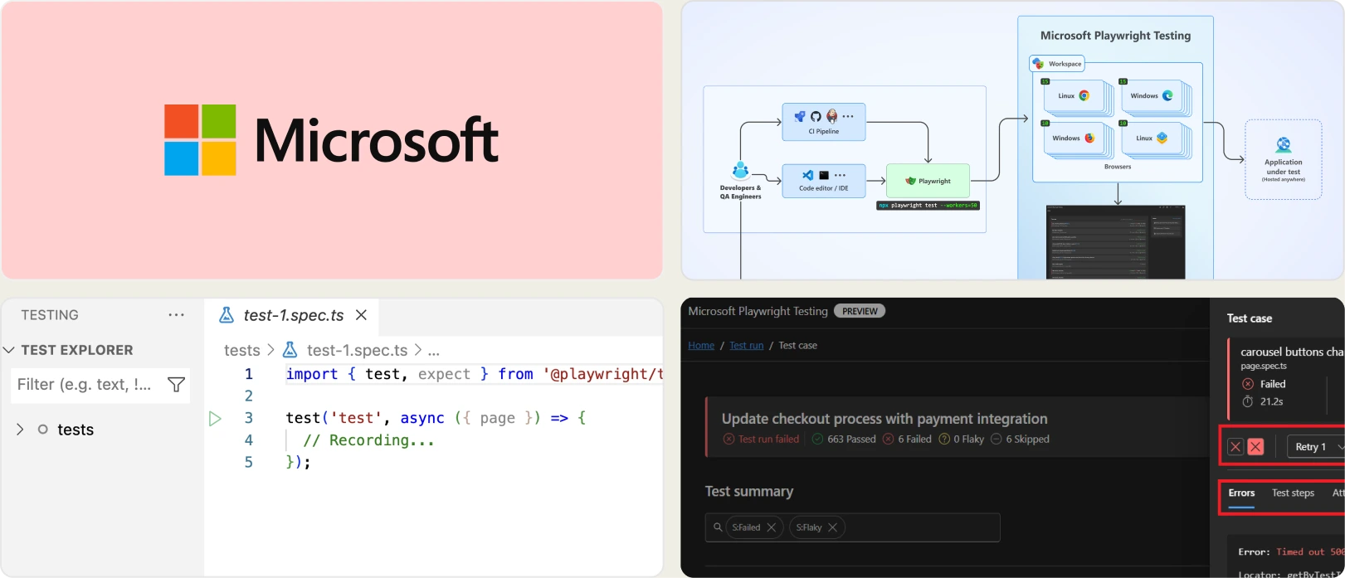The image size is (1345, 578).
Task: Click the Microsoft four-square logo
Action: 200,140
